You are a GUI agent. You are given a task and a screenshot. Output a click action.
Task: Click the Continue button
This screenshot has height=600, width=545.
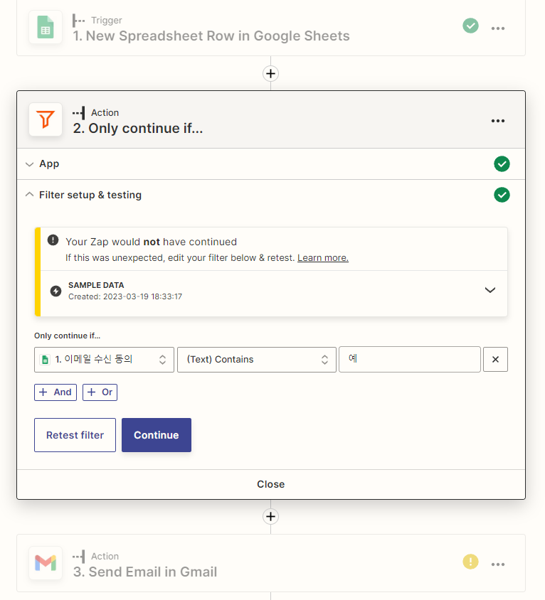pos(157,435)
